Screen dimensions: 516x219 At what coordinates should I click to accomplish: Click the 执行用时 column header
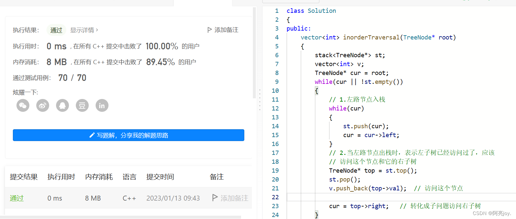[x=61, y=177]
